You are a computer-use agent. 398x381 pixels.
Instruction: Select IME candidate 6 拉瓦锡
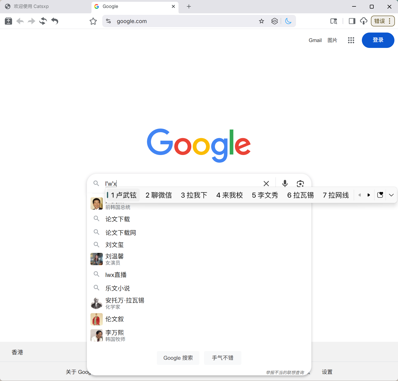300,195
